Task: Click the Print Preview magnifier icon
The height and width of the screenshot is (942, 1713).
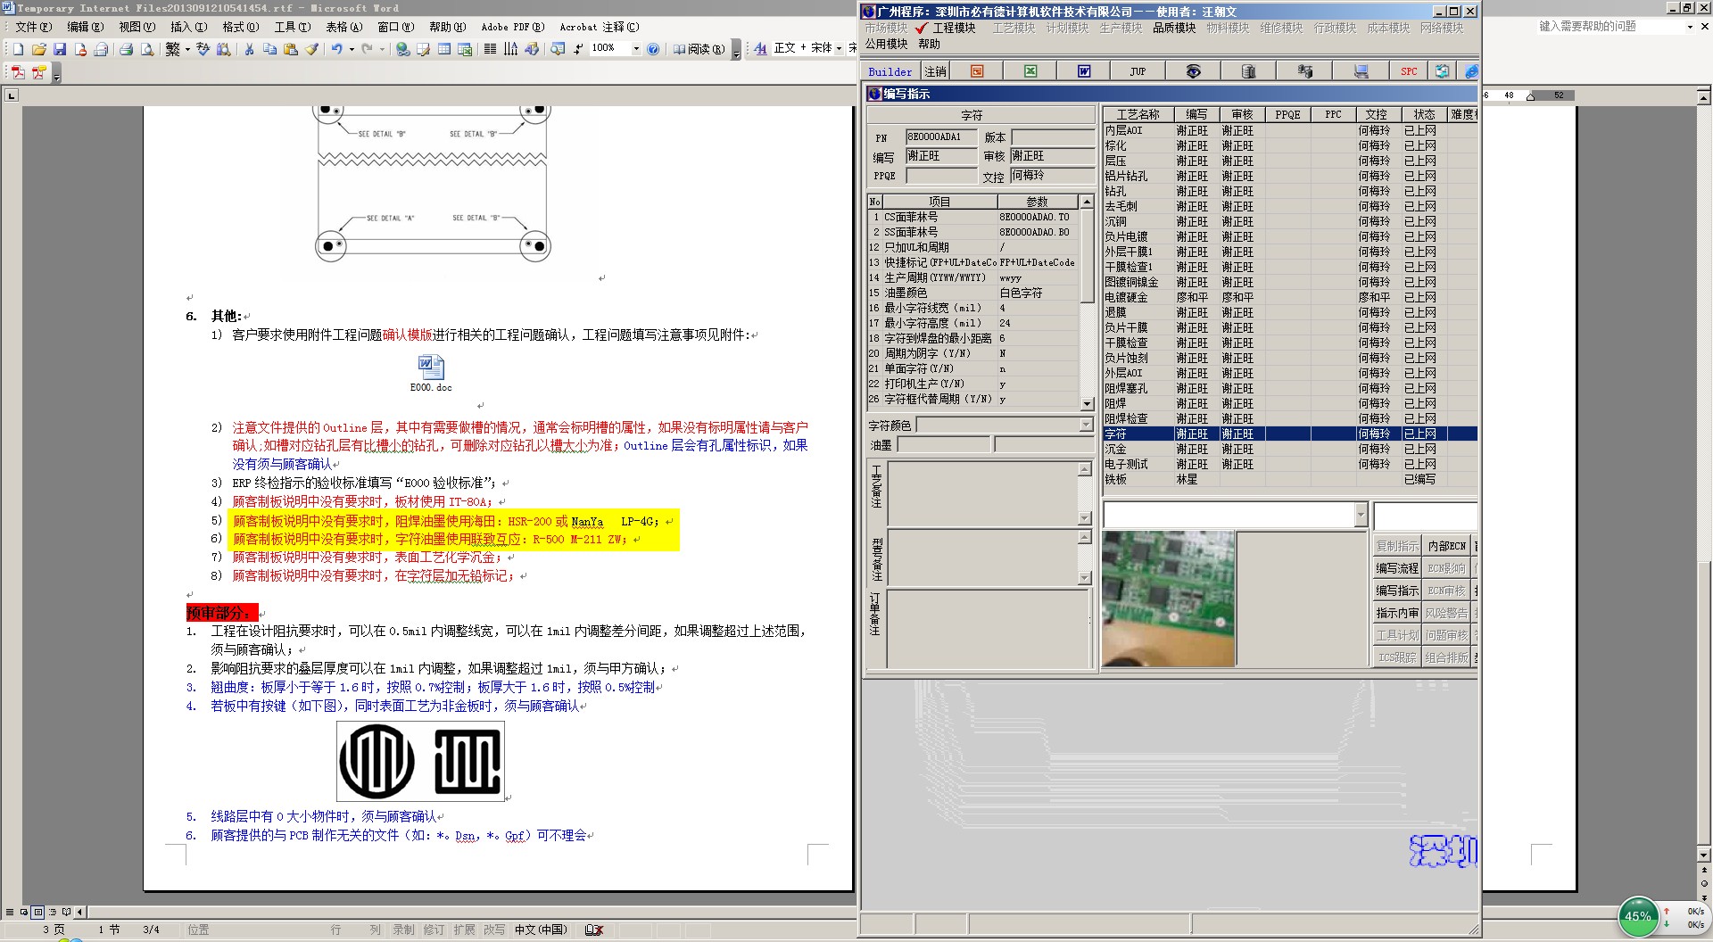Action: [147, 49]
